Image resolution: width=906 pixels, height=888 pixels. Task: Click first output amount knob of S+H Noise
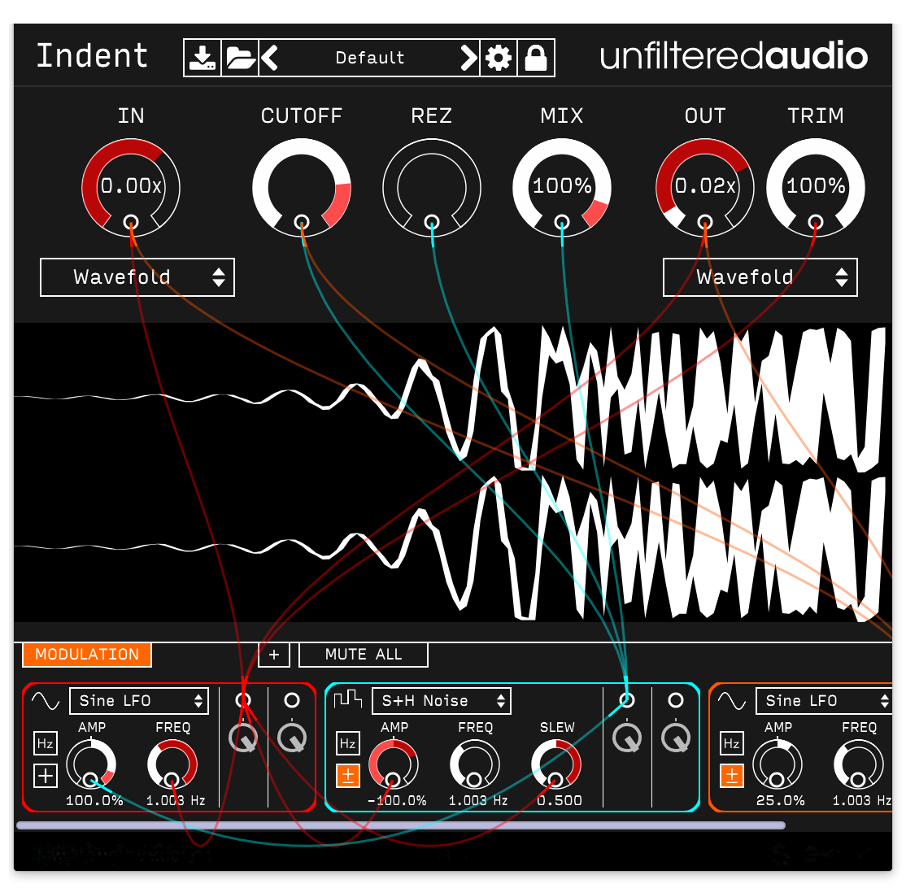tap(627, 738)
